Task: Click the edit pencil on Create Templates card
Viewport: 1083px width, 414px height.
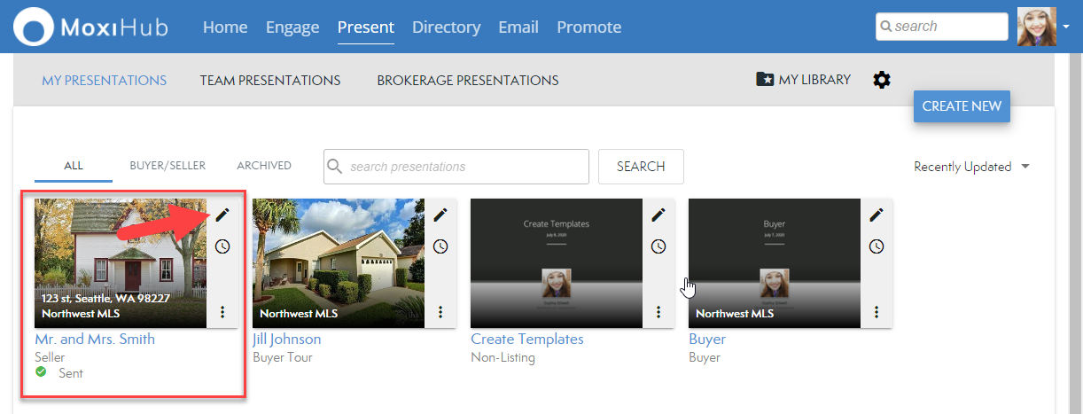Action: pos(658,215)
